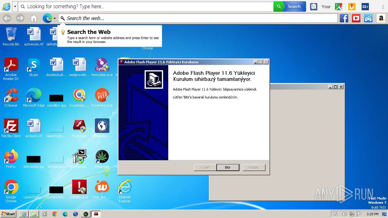Select the Firefox desktop shortcut
Screen dimensions: 388x218
coord(11,159)
